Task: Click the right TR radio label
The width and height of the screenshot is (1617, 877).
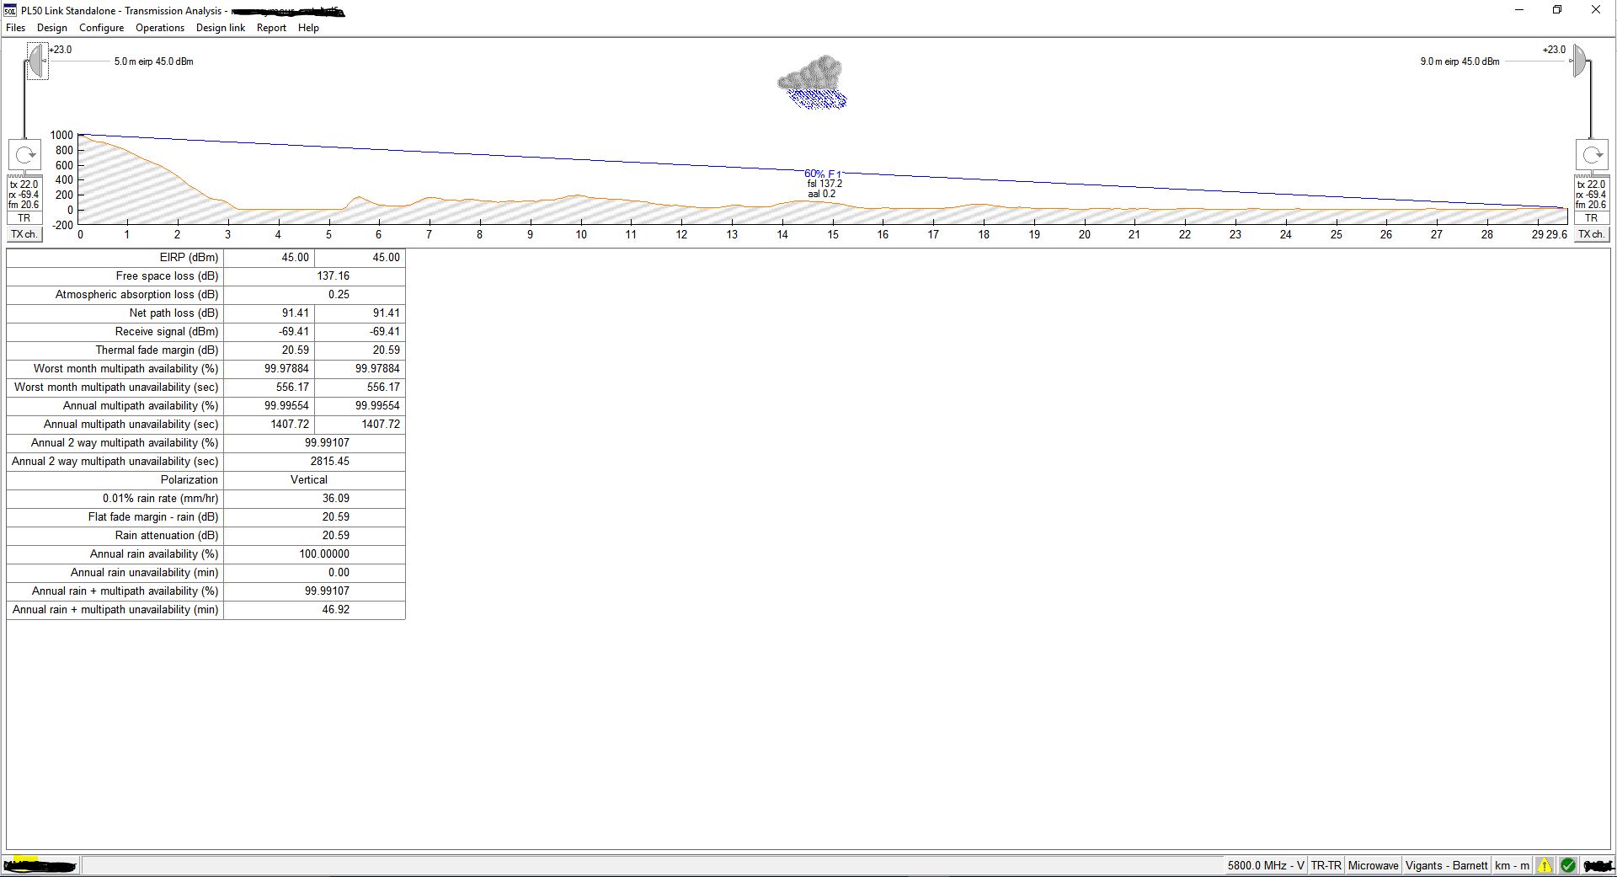Action: click(x=1592, y=218)
